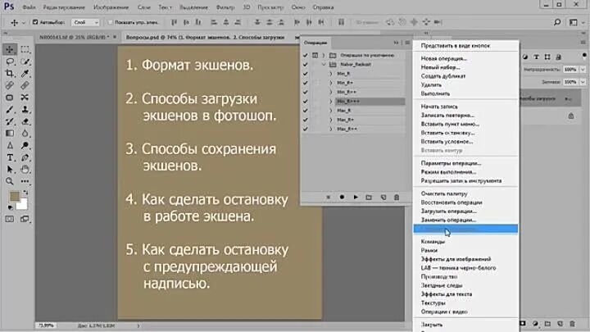Open the Слой auto-select dropdown
The width and height of the screenshot is (590, 332).
[85, 23]
